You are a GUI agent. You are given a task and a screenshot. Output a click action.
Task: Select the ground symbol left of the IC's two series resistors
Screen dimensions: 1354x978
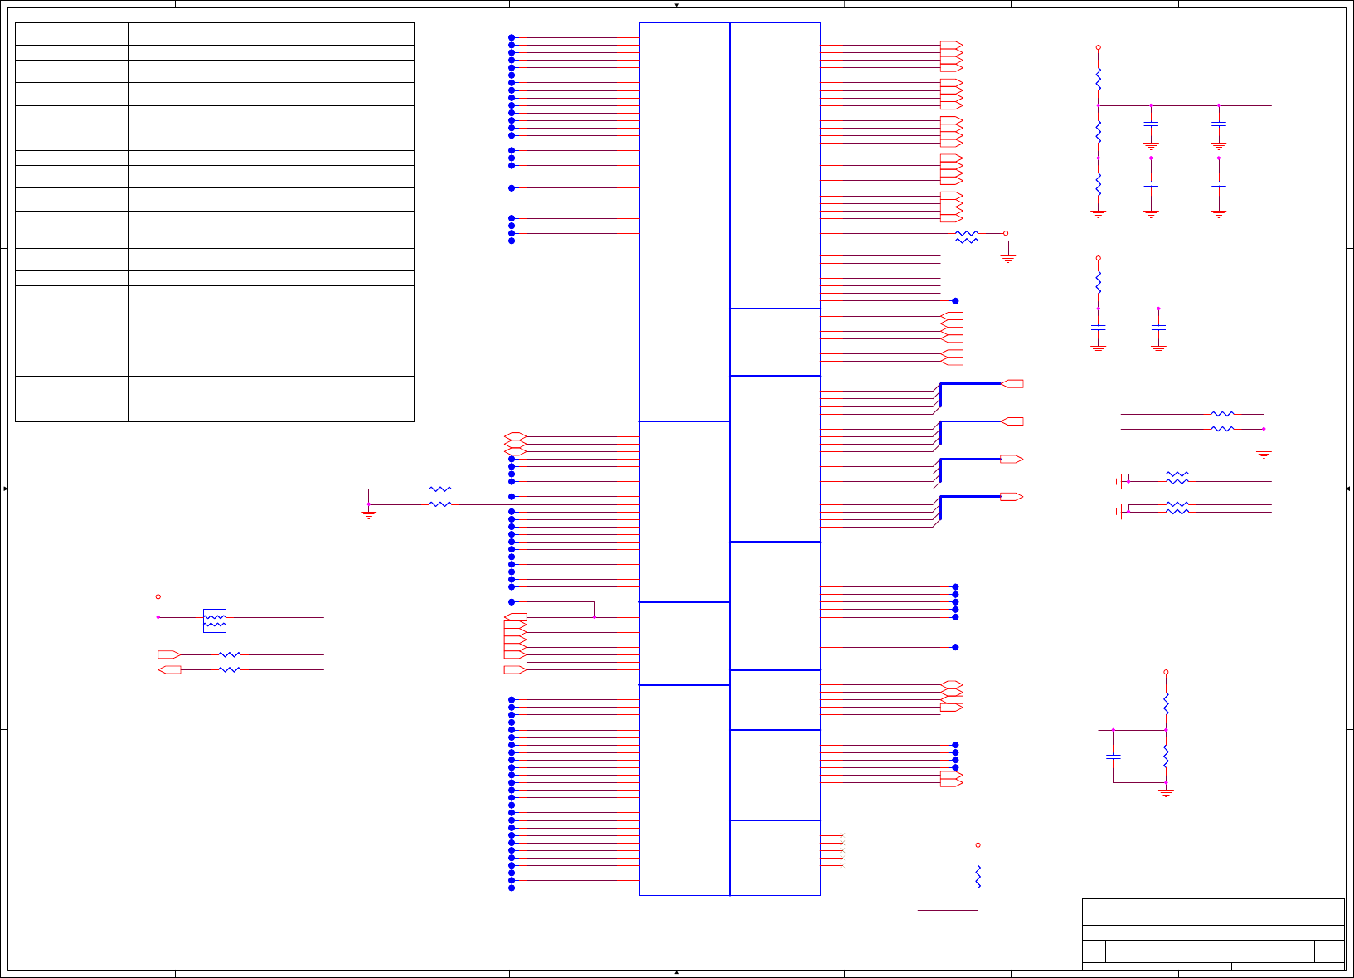369,515
